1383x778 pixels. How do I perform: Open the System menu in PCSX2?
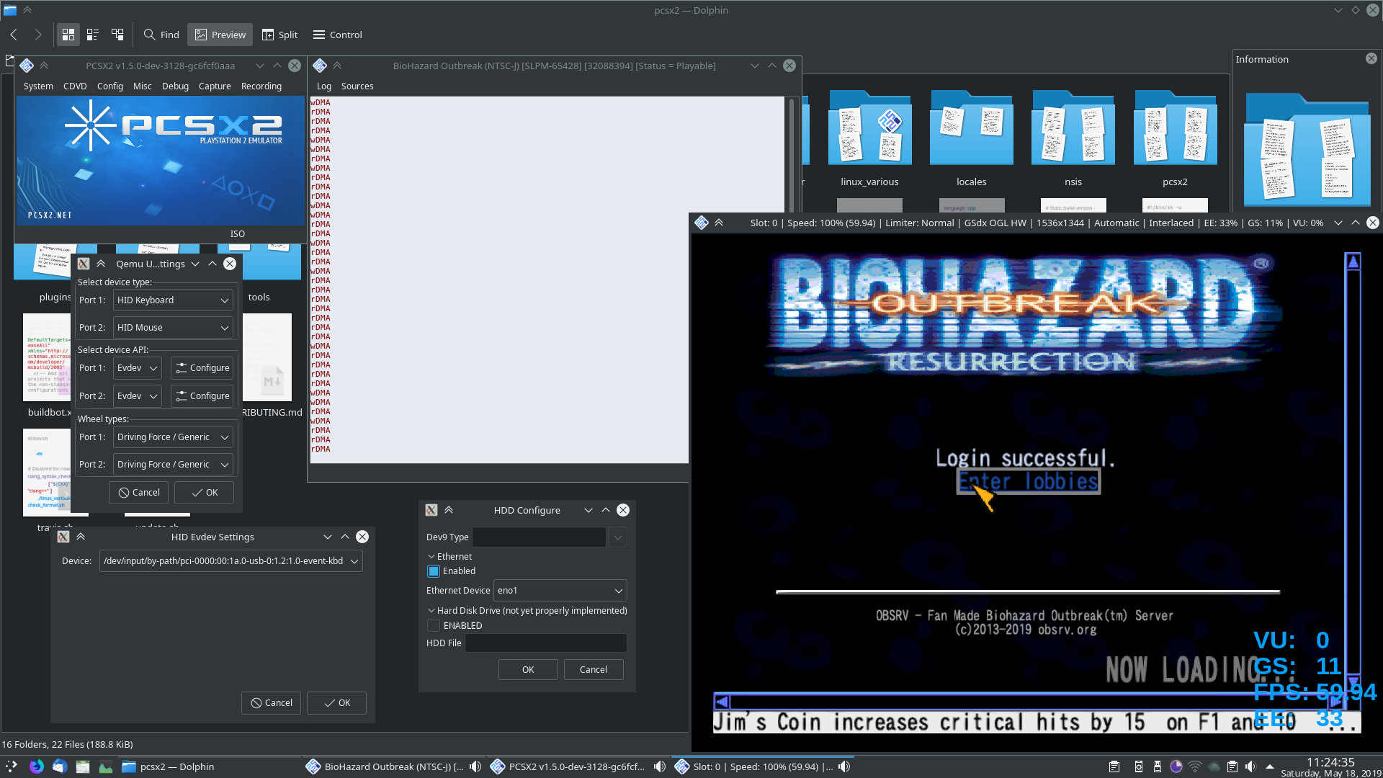pyautogui.click(x=38, y=86)
